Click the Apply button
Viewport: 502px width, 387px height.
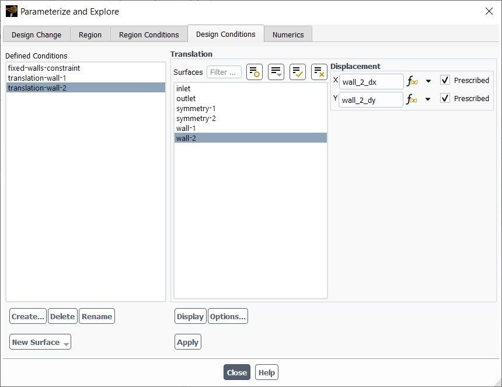tap(187, 341)
